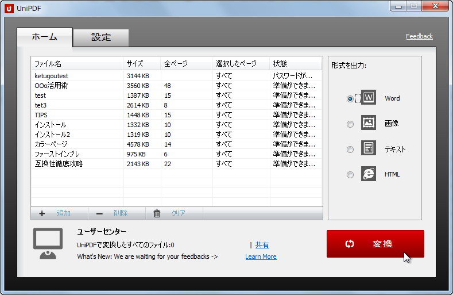The image size is (453, 295).
Task: Click the 共有 share link
Action: pos(262,245)
